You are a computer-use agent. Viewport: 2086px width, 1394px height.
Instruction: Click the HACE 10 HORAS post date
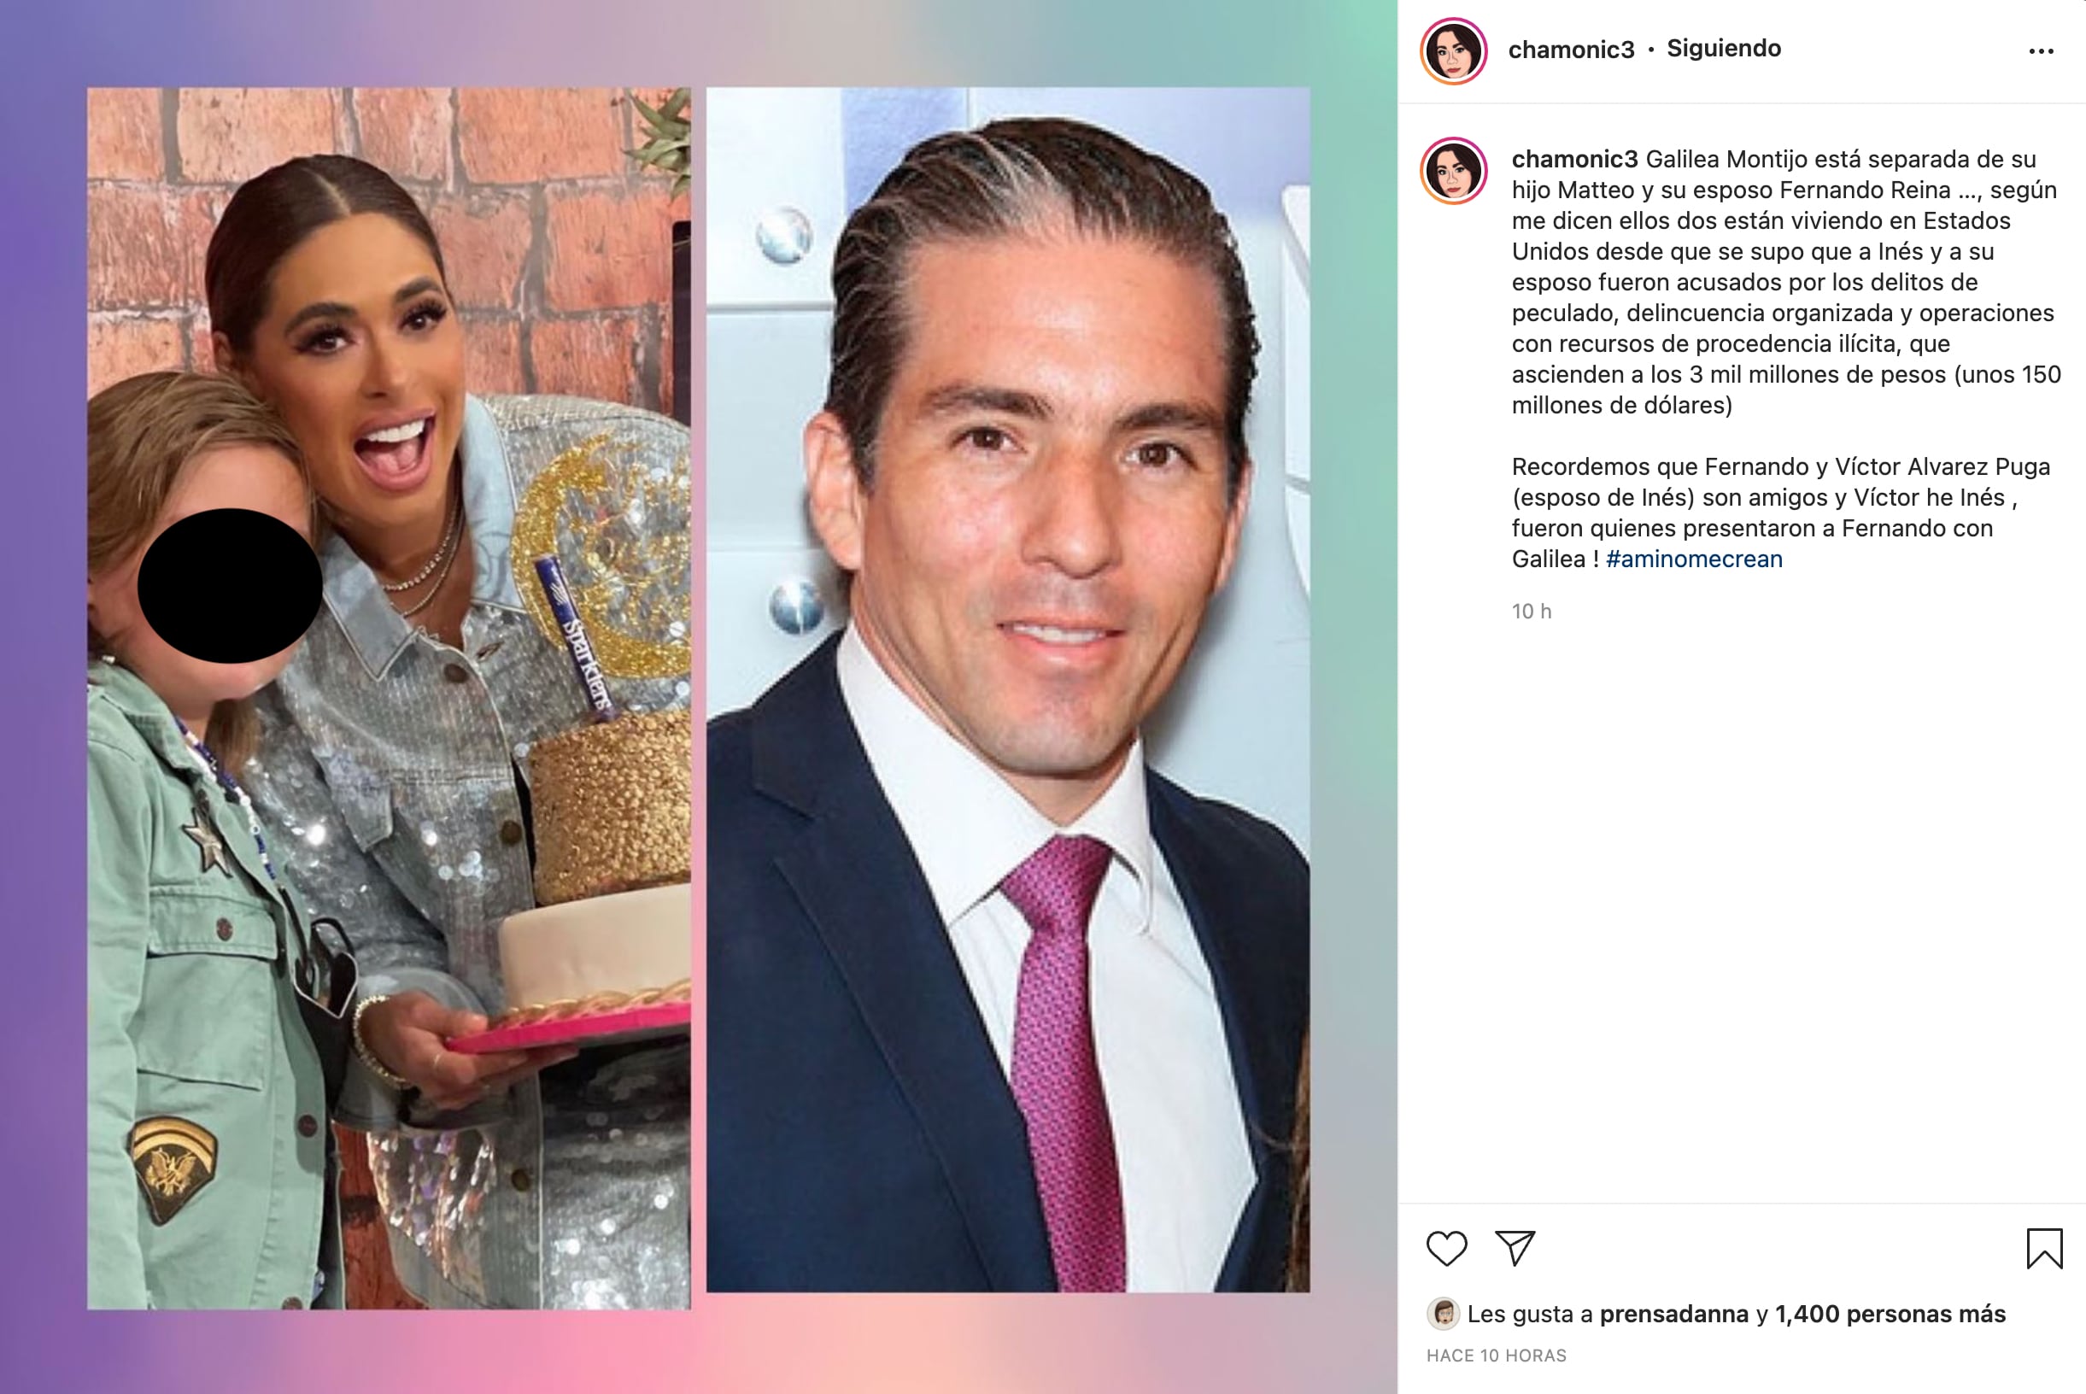click(x=1497, y=1356)
